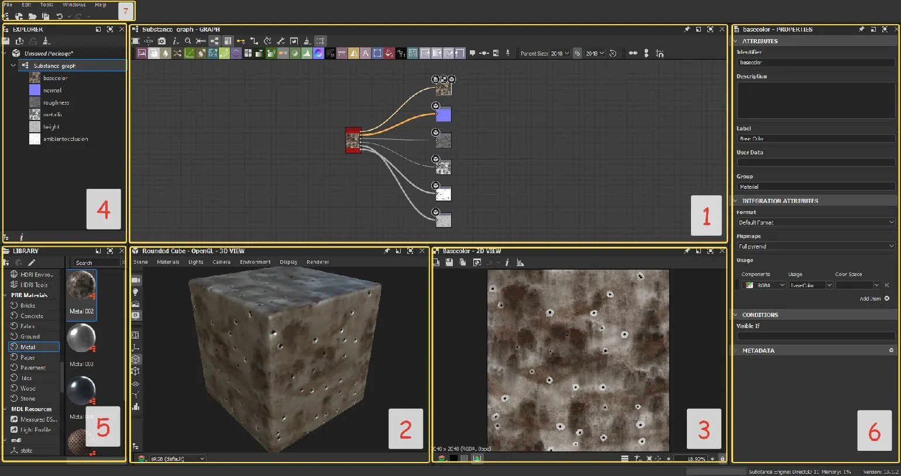Viewport: 901px width, 476px height.
Task: Click the histogram icon in 2D view toolbar
Action: coord(520,263)
